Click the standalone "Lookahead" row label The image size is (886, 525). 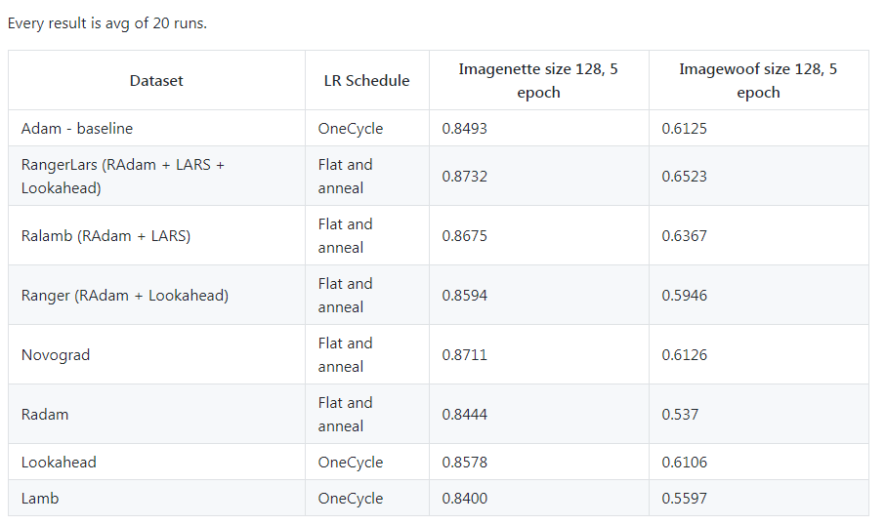tap(59, 462)
